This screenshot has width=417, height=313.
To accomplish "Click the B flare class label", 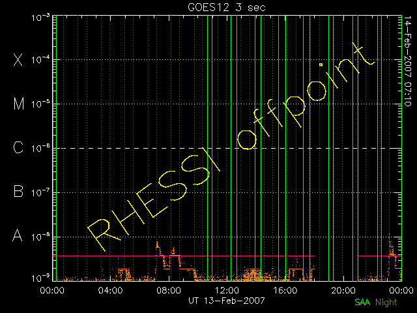I will [18, 191].
